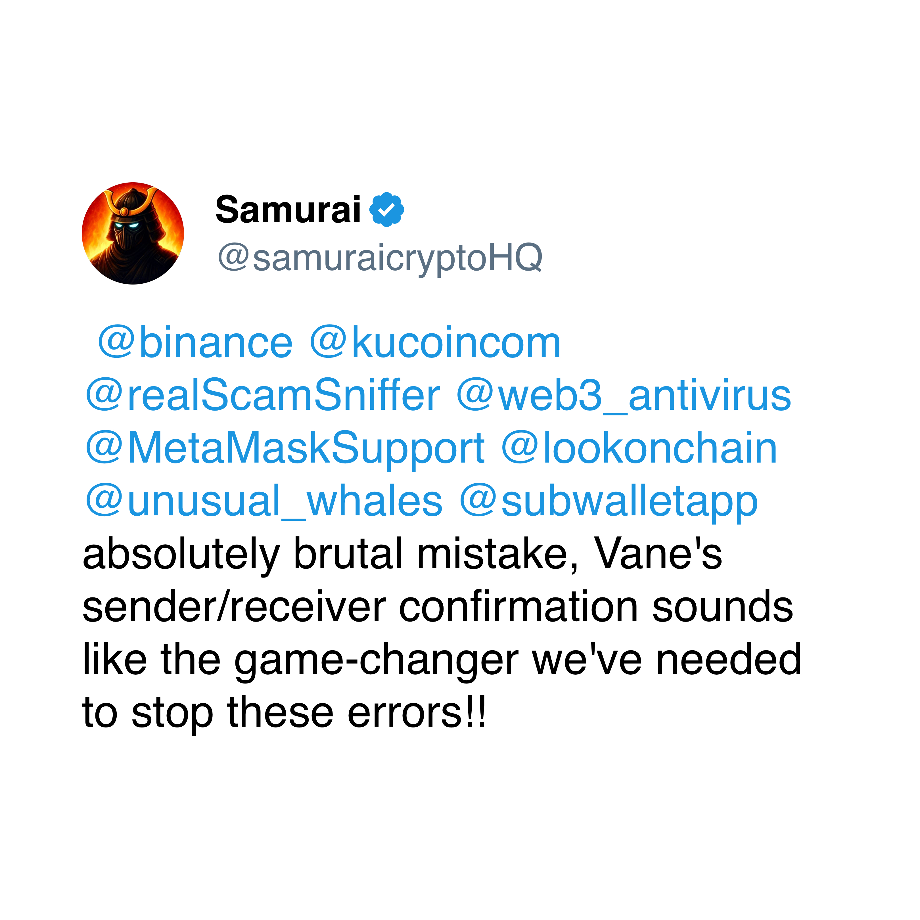
Task: Click the word "confirmation" in the tweet
Action: click(518, 607)
